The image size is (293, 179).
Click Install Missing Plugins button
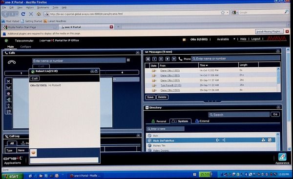(x=269, y=32)
